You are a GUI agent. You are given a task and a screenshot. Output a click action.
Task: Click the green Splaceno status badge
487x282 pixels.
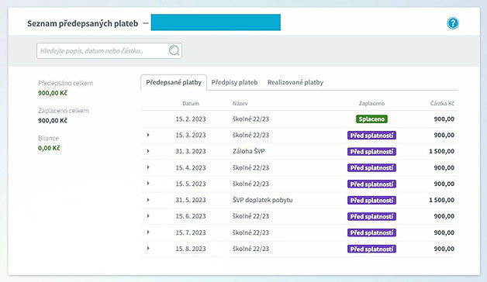[371, 119]
